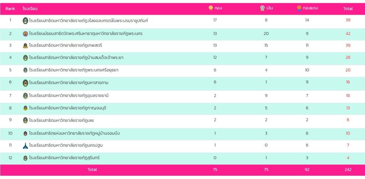Open school name ending ราชภัฏเทพสตรี

point(66,46)
